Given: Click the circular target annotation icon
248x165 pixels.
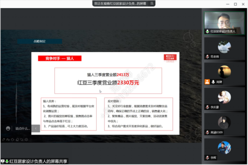Looking at the screenshot, I should 27,139.
